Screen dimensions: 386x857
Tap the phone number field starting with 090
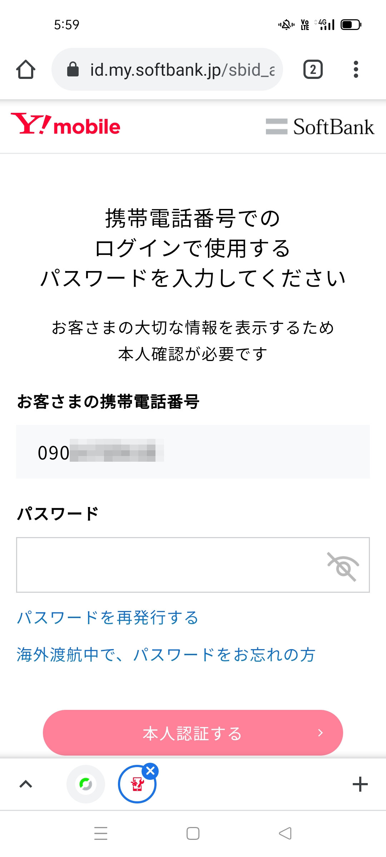tap(193, 452)
